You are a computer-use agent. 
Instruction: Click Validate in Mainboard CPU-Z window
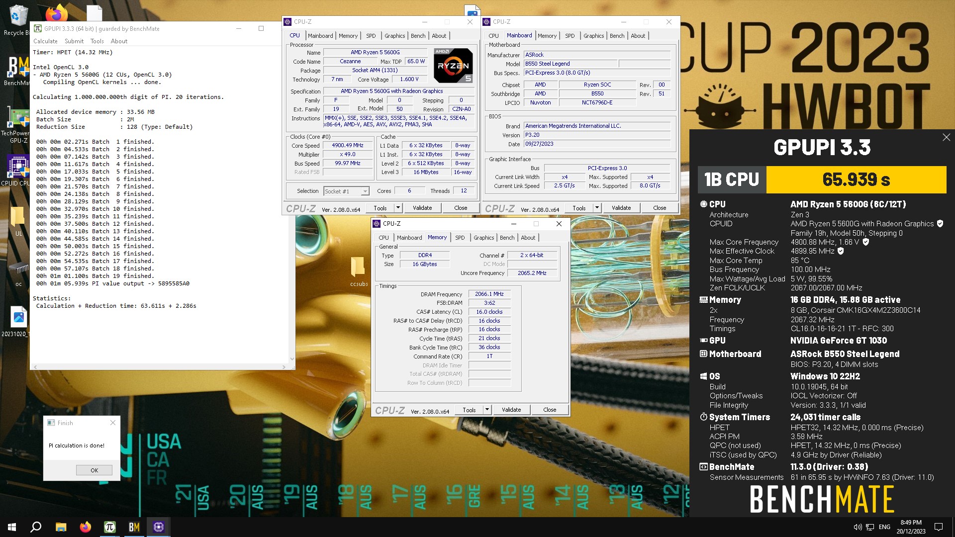(x=621, y=208)
